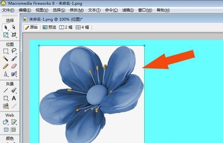Switch to the 2 幅 view tab
The width and height of the screenshot is (223, 143).
pos(66,27)
